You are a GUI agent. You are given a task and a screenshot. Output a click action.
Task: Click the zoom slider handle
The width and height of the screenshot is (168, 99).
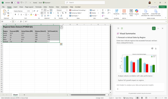click(156, 98)
